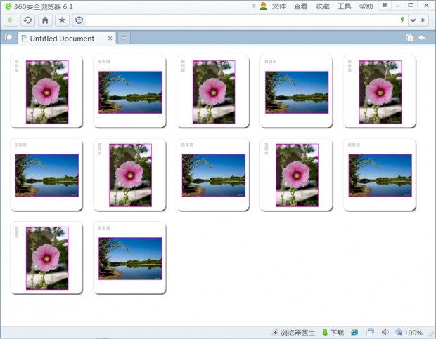Click vertical dots on first top-row flower card
The width and height of the screenshot is (436, 339).
16,66
